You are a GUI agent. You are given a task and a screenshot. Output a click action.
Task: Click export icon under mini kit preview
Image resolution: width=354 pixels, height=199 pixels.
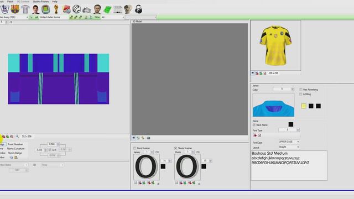[261, 73]
